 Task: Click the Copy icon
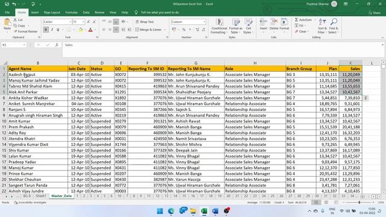pyautogui.click(x=15, y=25)
